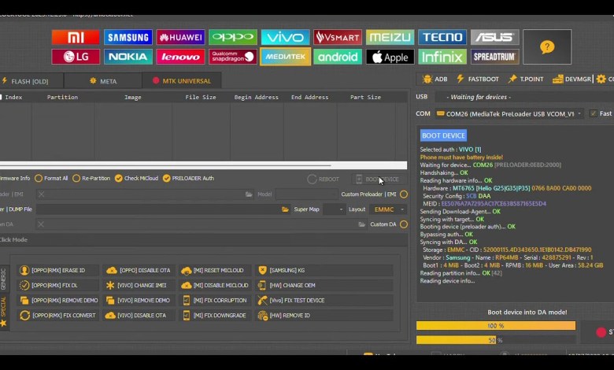Open the ADB bug icon tool
614x370 pixels.
(x=435, y=80)
